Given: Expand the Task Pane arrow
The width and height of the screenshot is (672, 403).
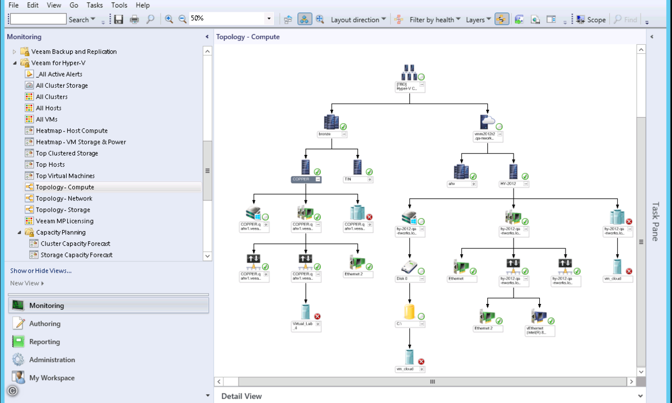Looking at the screenshot, I should tap(652, 37).
